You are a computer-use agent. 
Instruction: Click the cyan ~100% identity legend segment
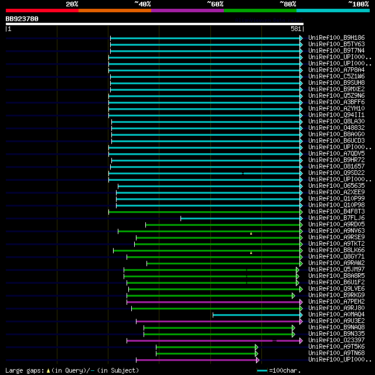(x=333, y=11)
